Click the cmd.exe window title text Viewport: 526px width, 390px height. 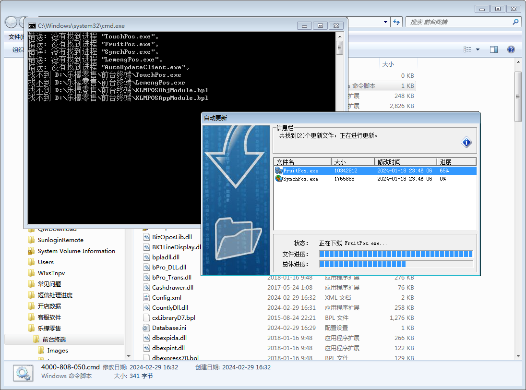point(81,26)
